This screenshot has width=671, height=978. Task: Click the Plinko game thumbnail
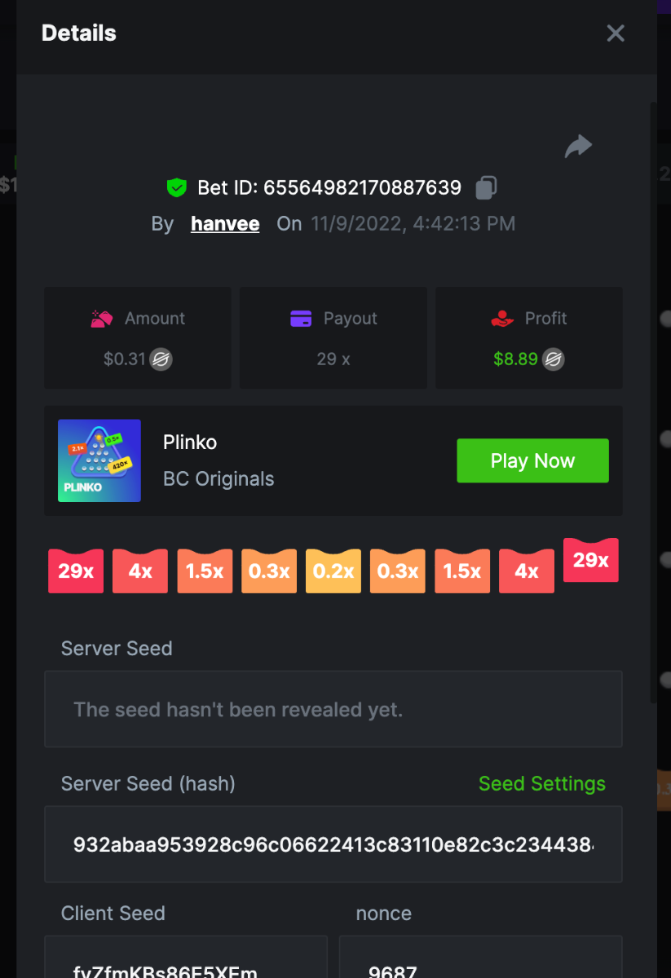99,460
